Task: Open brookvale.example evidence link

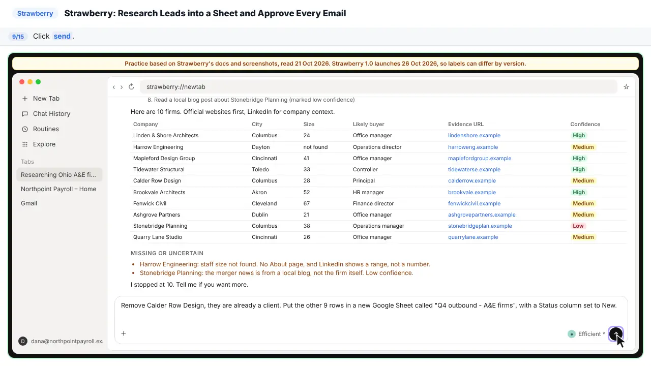Action: 472,192
